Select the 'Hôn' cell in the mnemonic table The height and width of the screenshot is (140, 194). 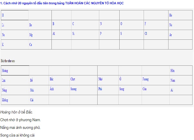point(172,70)
